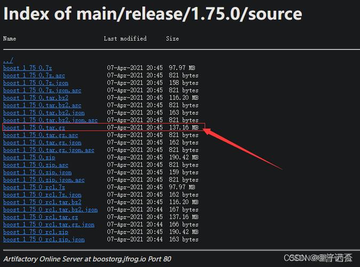Open boost_1_75_0.tar.gz.json.asc link

click(49, 150)
